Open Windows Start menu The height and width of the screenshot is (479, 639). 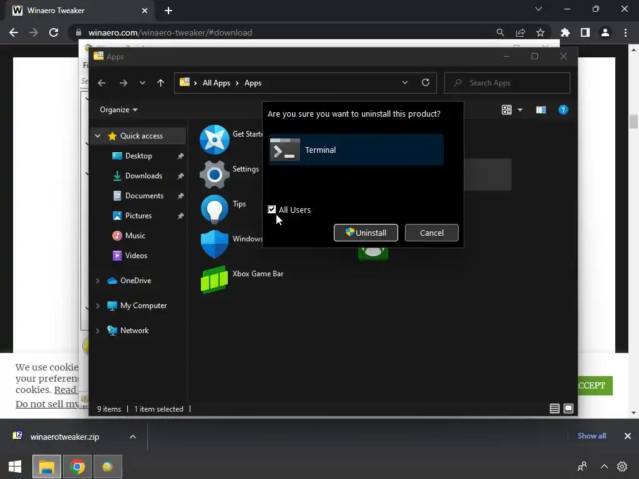click(15, 467)
